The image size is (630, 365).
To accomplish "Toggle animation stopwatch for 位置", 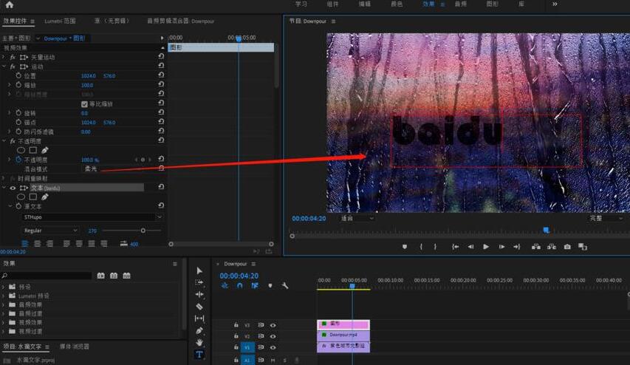I will point(18,75).
